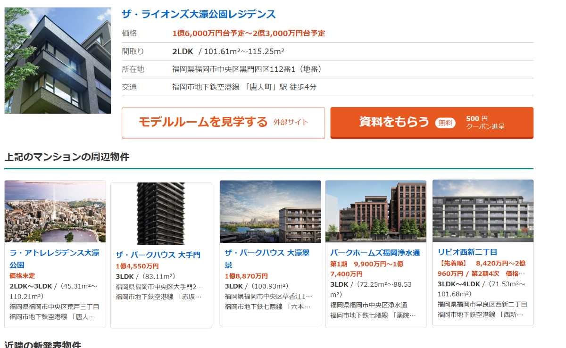Image resolution: width=566 pixels, height=348 pixels.
Task: Open パークホームズ福岡浄水通 building image
Action: coord(375,211)
